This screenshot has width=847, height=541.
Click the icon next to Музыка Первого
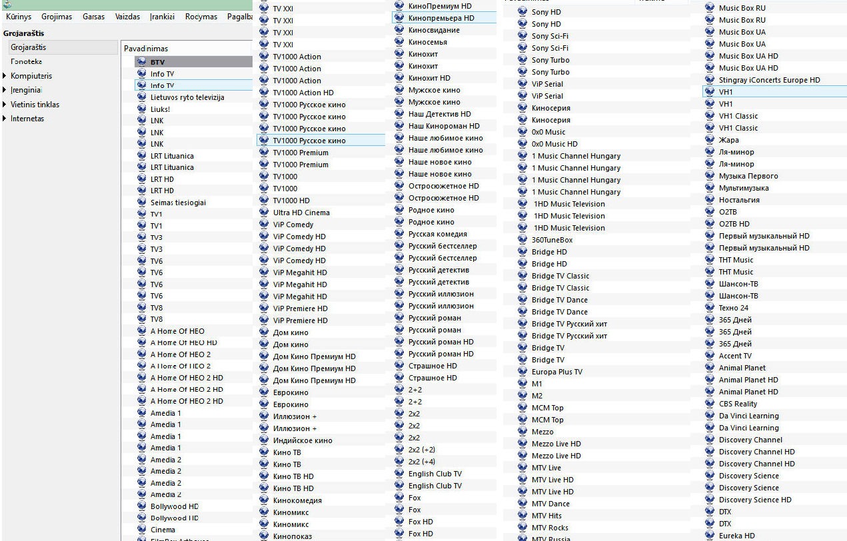coord(710,176)
